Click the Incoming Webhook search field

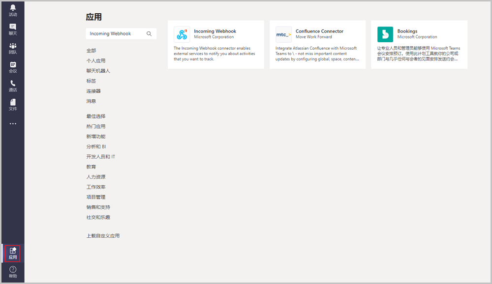[x=116, y=34]
